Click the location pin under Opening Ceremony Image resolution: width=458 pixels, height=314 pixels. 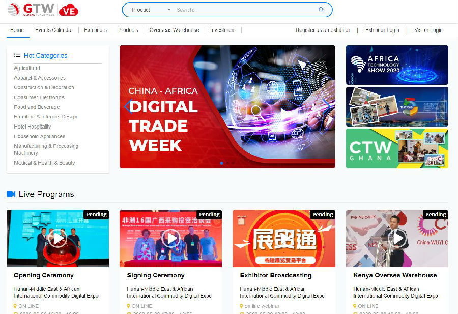[15, 306]
